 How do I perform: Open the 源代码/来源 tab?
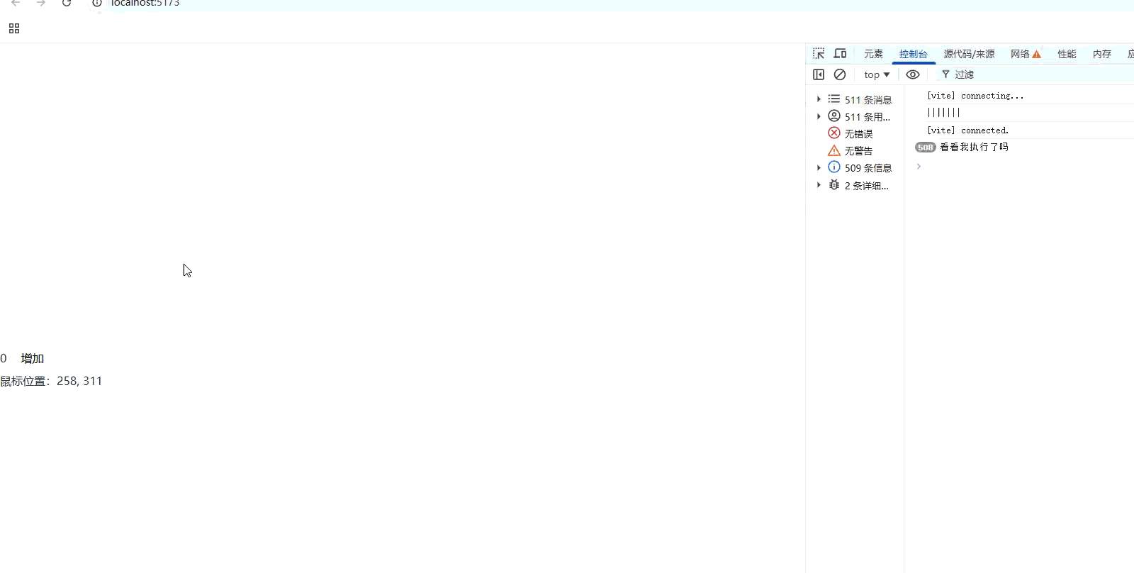(x=969, y=54)
